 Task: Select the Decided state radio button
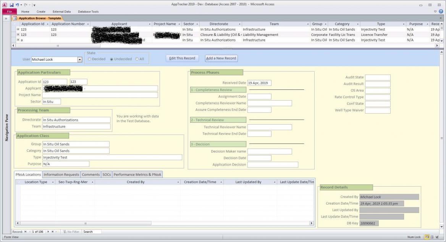point(90,59)
